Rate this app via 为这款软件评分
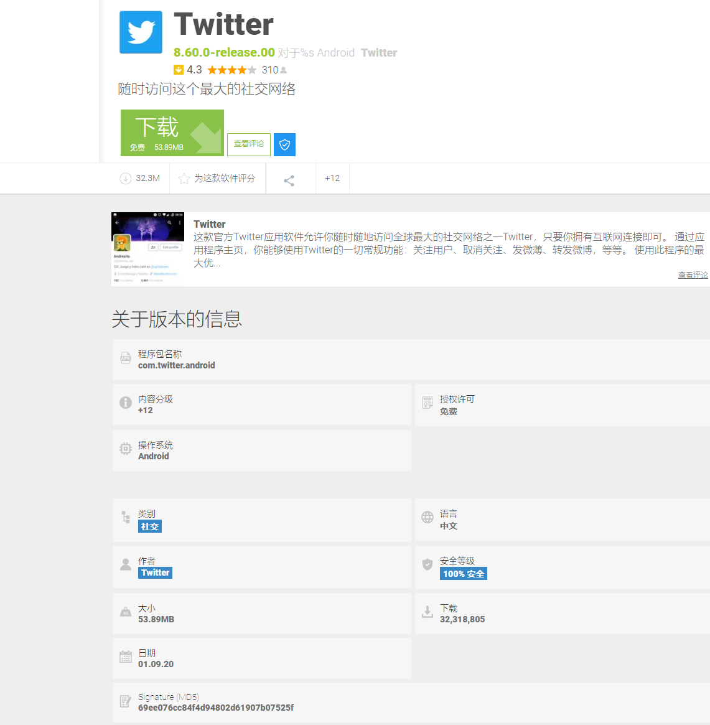710x725 pixels. pos(217,179)
